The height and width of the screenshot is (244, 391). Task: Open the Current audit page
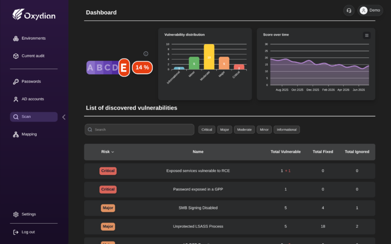pyautogui.click(x=34, y=56)
